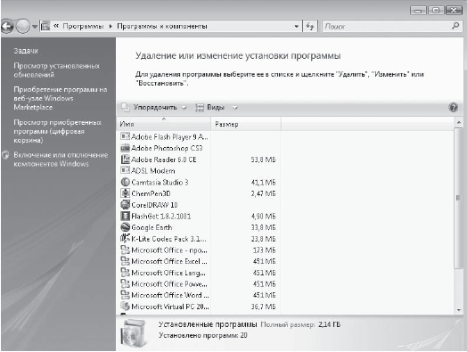Select the K-Lite Codec Pack icon
The width and height of the screenshot is (467, 352).
click(125, 239)
